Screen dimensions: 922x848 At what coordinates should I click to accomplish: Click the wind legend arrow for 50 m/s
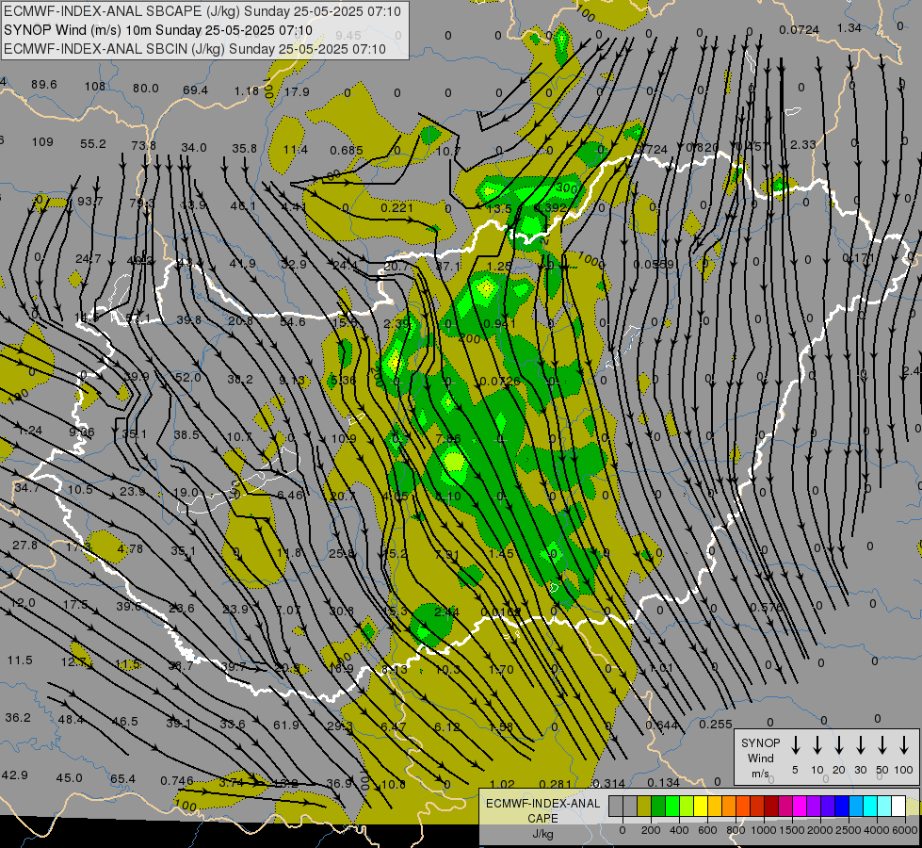pos(882,745)
